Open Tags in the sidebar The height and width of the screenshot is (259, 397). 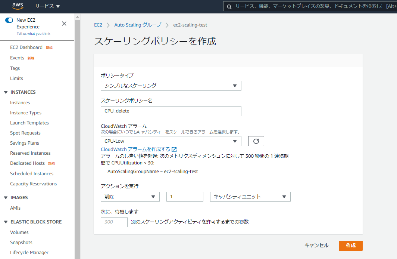15,68
